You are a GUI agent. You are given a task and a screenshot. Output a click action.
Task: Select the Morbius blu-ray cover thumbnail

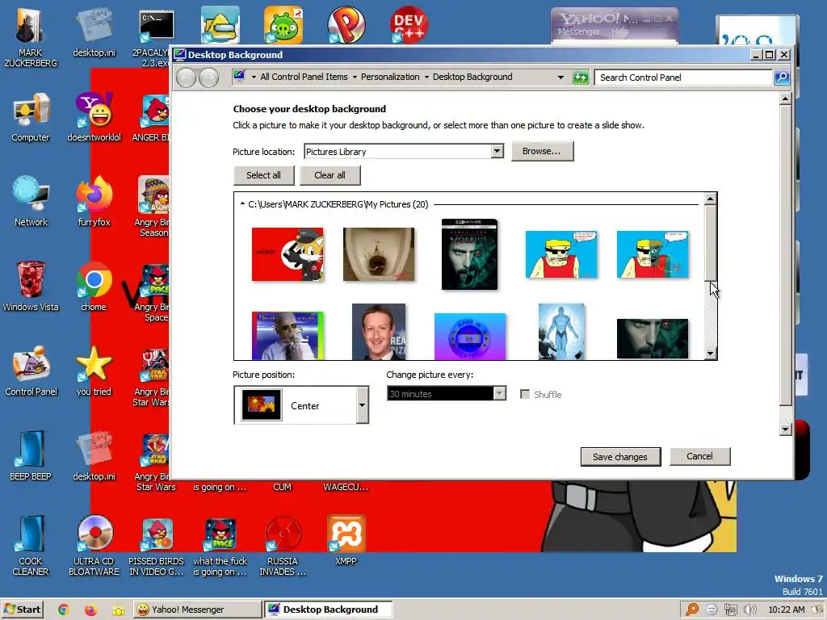point(469,254)
